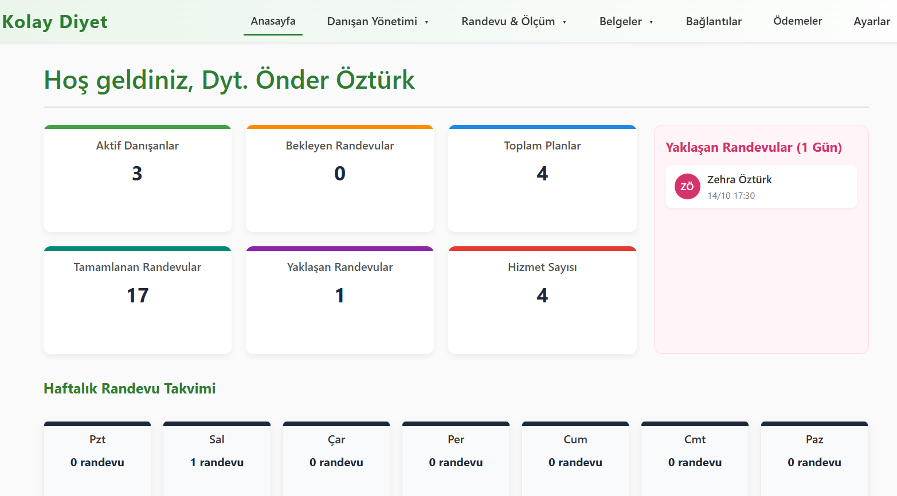Open the Ödemeler menu item
Viewport: 897px width, 496px height.
coord(797,21)
